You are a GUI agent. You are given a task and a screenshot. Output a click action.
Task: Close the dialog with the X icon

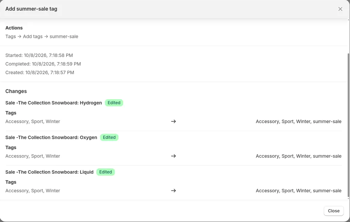coord(340,9)
